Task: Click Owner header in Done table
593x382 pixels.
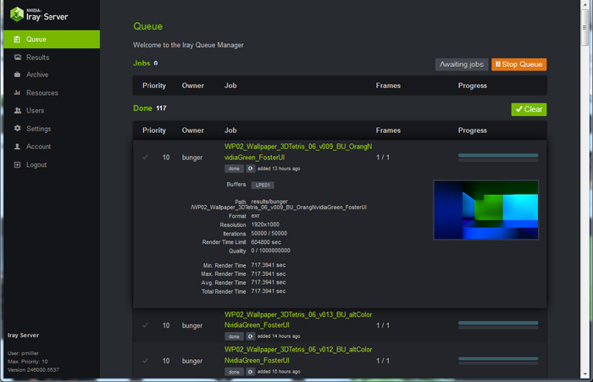Action: click(193, 130)
